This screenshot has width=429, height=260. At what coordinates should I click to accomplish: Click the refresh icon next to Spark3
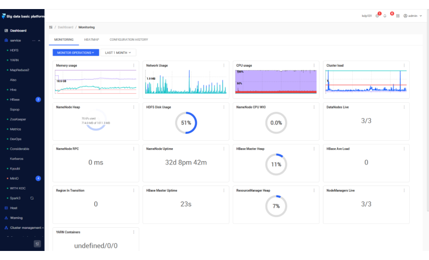tap(32, 198)
